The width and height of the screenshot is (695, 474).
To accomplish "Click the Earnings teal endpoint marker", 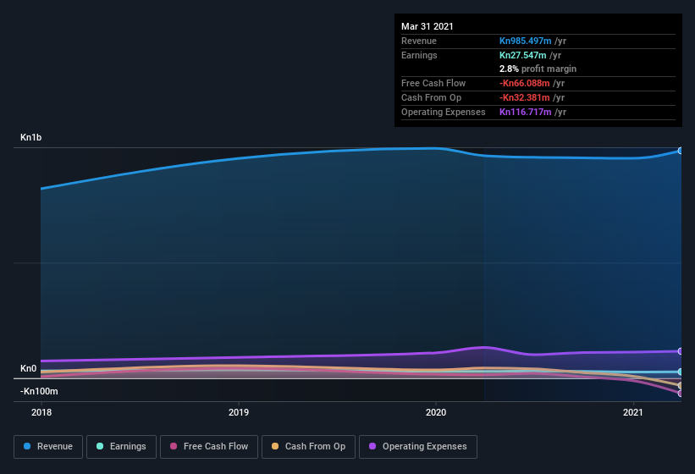I will point(681,372).
